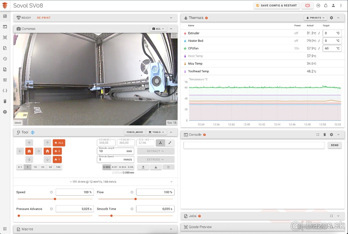This screenshot has height=234, width=348.
Task: Open the Console panel settings gear
Action: point(331,135)
